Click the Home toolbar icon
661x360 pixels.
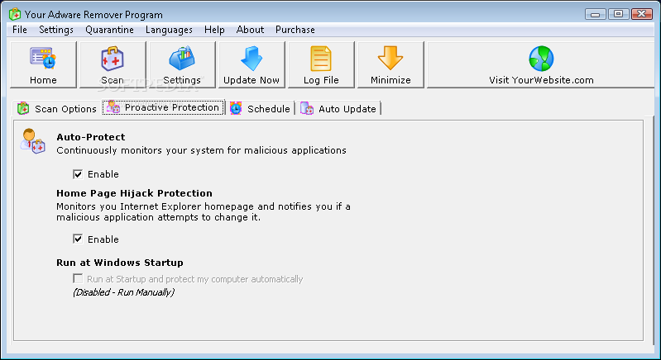pos(43,58)
